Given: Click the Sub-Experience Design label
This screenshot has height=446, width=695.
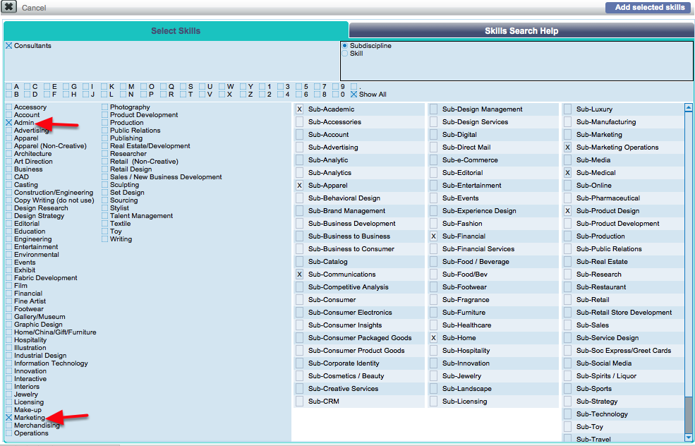Looking at the screenshot, I should coord(478,211).
